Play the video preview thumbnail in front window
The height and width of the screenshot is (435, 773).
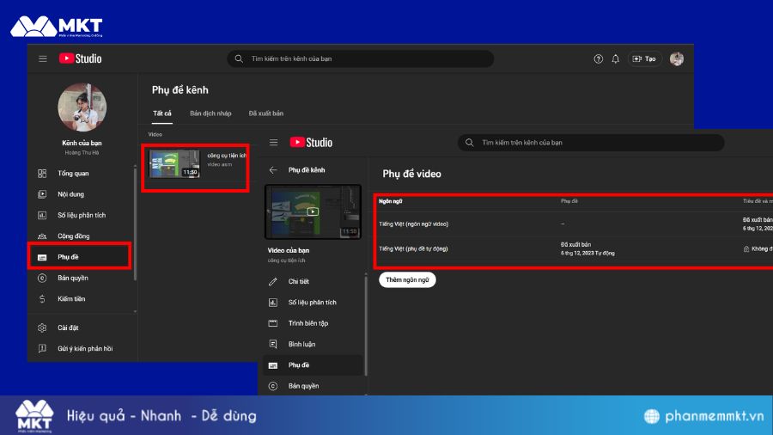point(313,211)
